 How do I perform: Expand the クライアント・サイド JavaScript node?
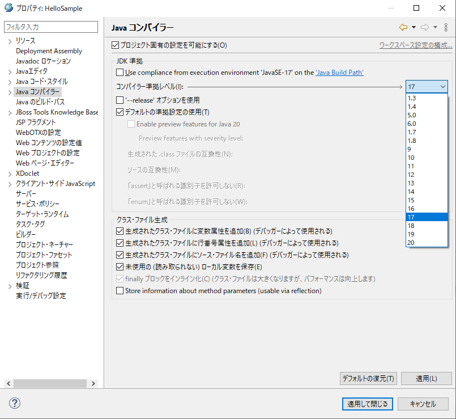pyautogui.click(x=10, y=184)
